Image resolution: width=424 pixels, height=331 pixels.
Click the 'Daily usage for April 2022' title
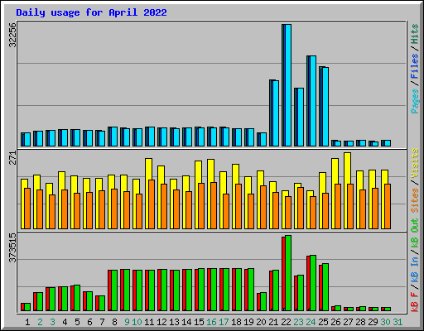[91, 12]
